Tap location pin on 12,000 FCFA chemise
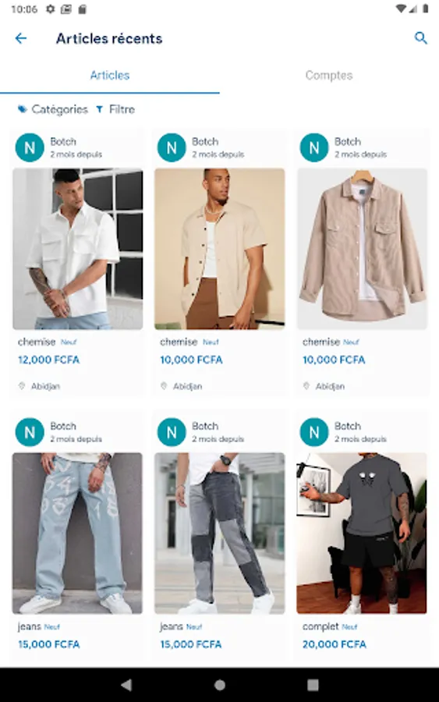 point(22,386)
